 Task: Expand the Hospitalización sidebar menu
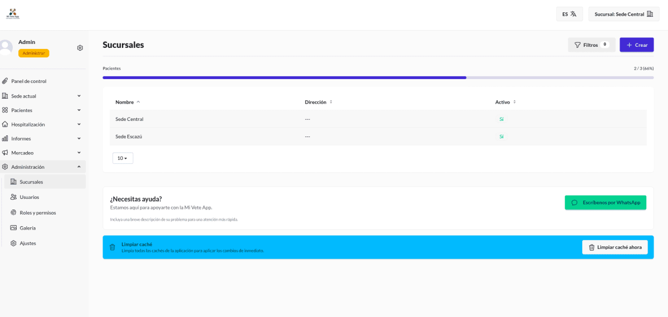(42, 124)
